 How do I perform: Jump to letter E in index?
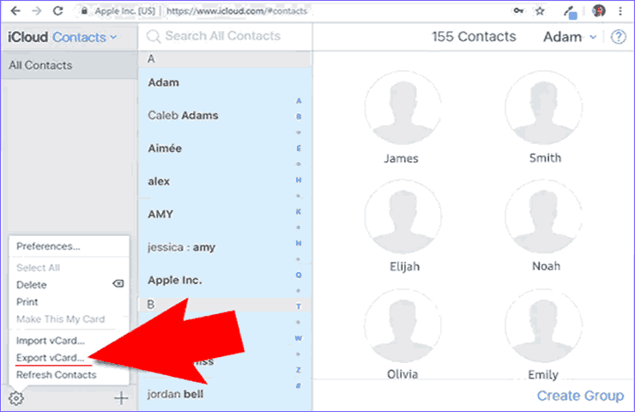point(299,148)
